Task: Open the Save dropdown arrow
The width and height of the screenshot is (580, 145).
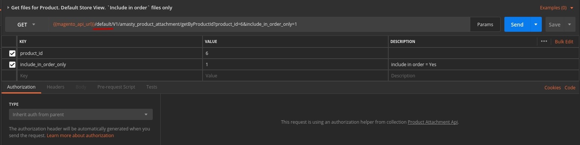Action: [x=570, y=24]
